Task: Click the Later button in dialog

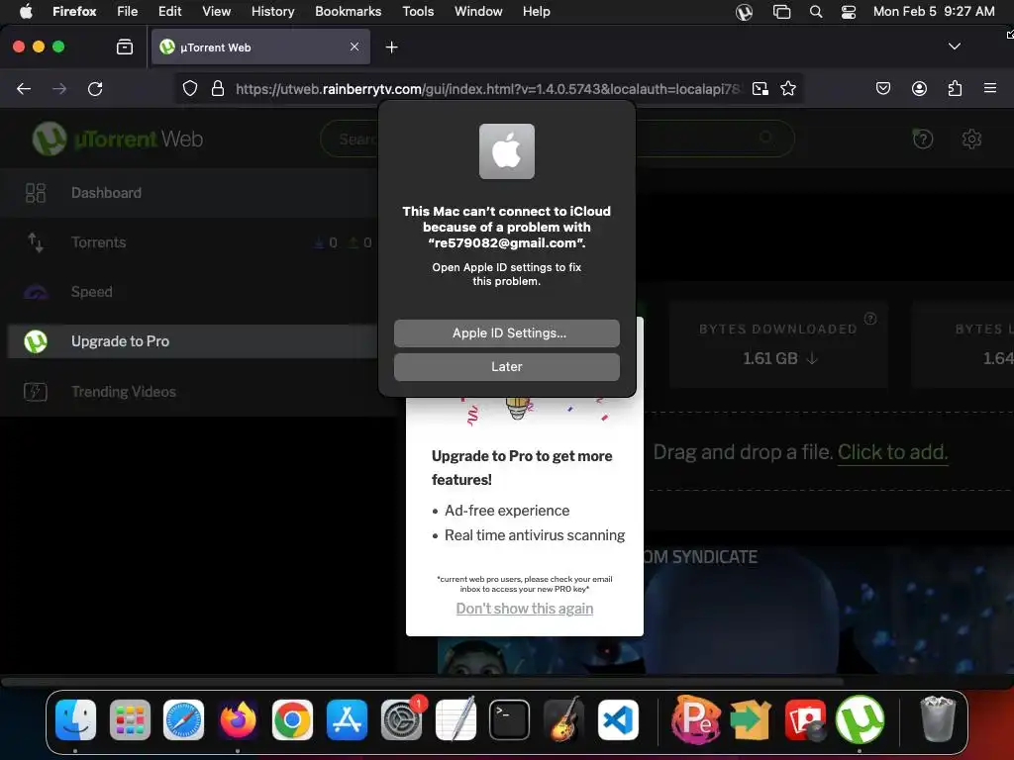Action: point(506,366)
